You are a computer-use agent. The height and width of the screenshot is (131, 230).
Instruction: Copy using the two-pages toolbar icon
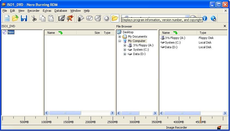[x=42, y=18]
